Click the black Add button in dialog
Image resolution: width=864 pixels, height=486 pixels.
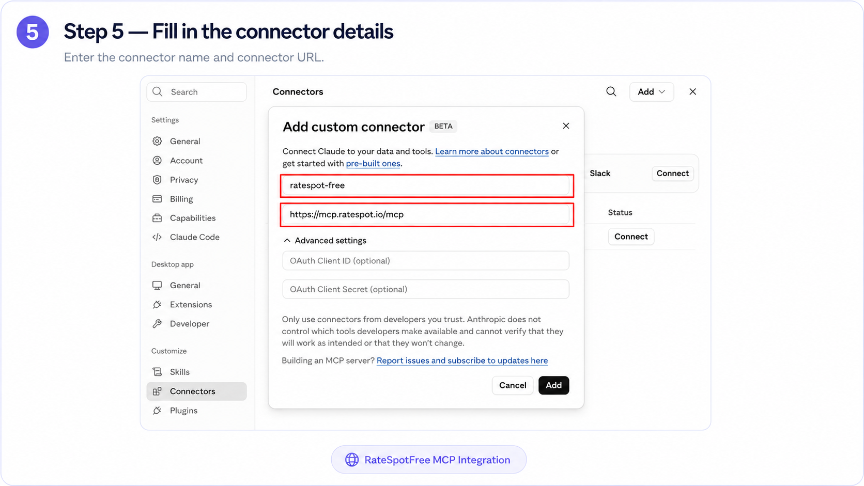point(553,385)
